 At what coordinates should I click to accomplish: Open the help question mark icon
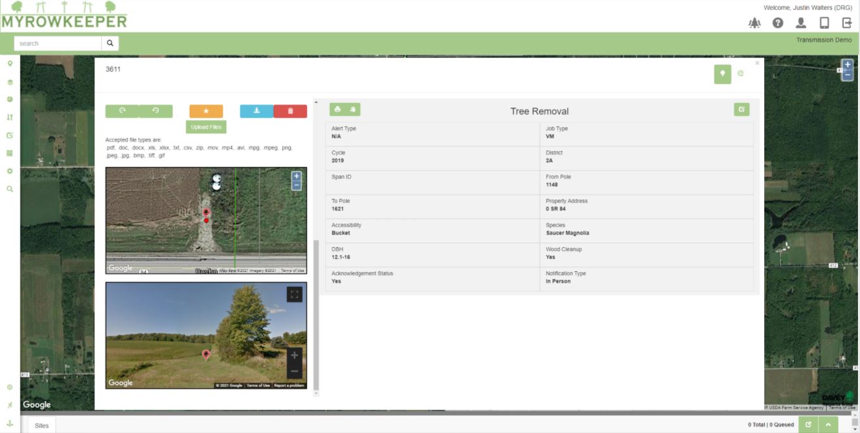pos(778,23)
